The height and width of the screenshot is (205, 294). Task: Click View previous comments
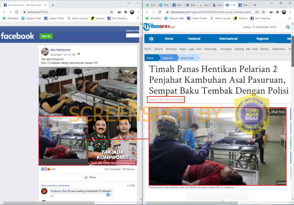tap(55, 185)
